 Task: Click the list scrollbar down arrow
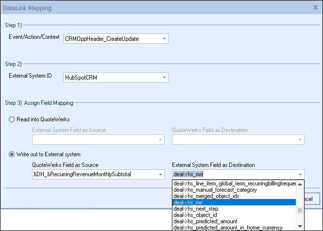pos(300,226)
